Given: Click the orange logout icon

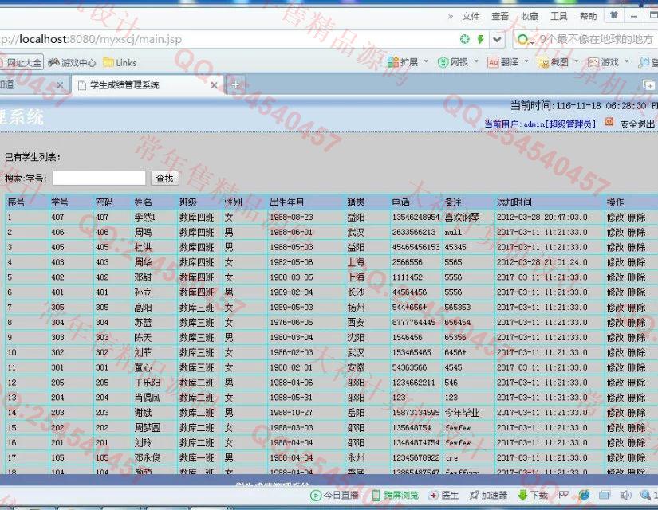Looking at the screenshot, I should click(x=609, y=122).
